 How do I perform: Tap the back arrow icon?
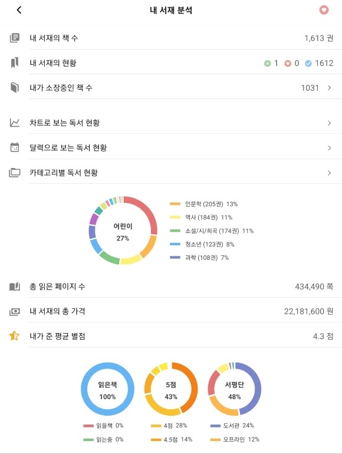pyautogui.click(x=19, y=10)
